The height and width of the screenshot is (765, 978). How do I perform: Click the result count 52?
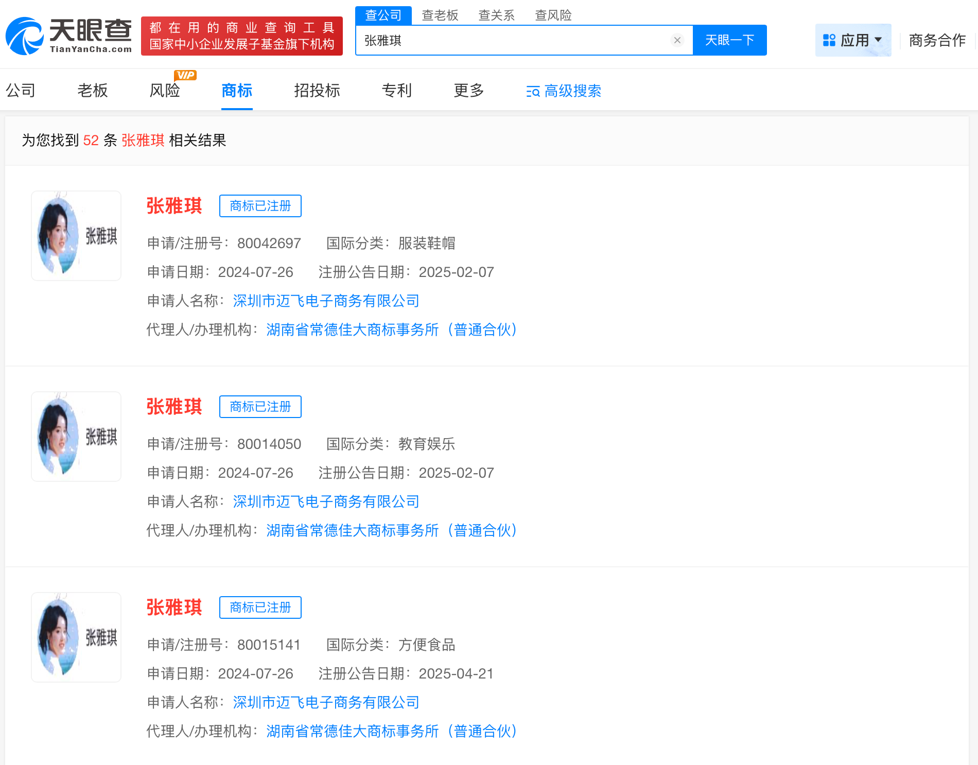click(91, 140)
